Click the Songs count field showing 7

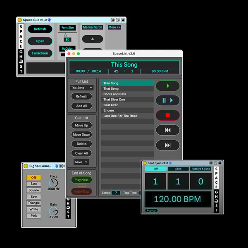pos(116,193)
